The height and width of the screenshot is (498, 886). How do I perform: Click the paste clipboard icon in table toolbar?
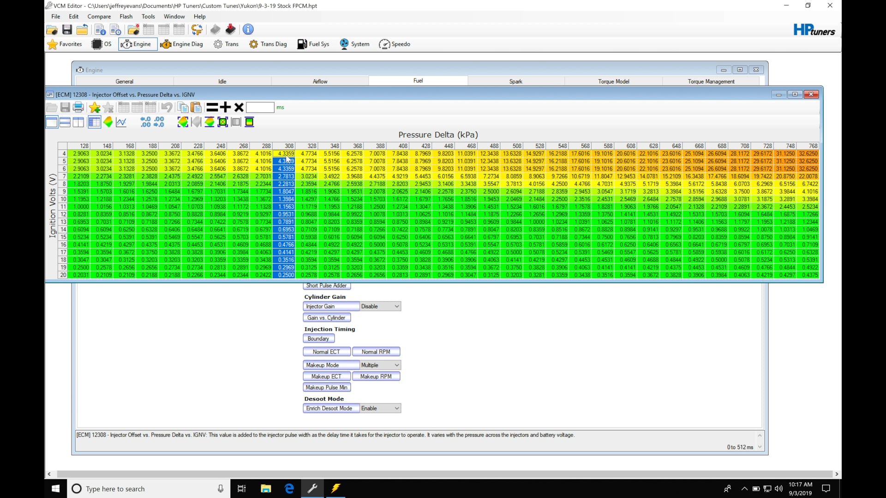[196, 108]
